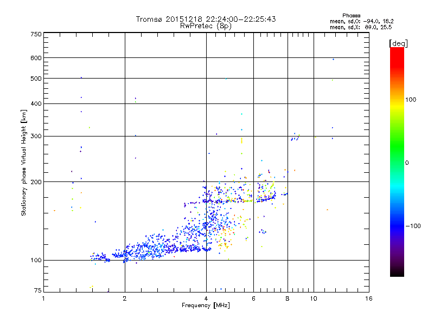Click the y-axis tick label "200"
The height and width of the screenshot is (325, 434).
36,182
